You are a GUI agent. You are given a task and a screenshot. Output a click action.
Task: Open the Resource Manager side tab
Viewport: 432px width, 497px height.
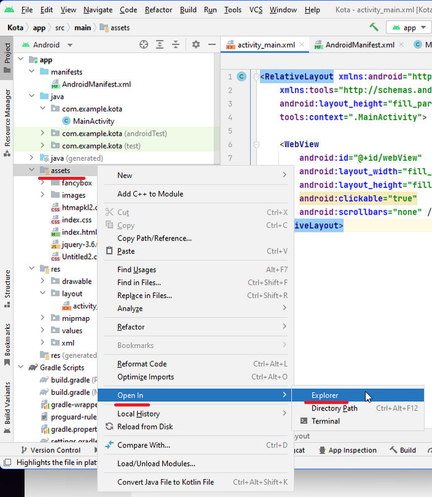coord(7,117)
